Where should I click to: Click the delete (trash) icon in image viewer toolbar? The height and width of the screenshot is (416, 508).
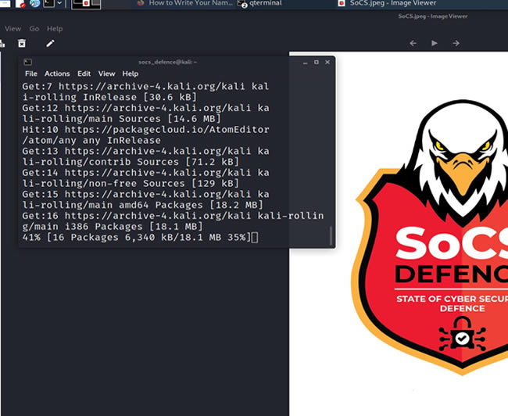22,43
